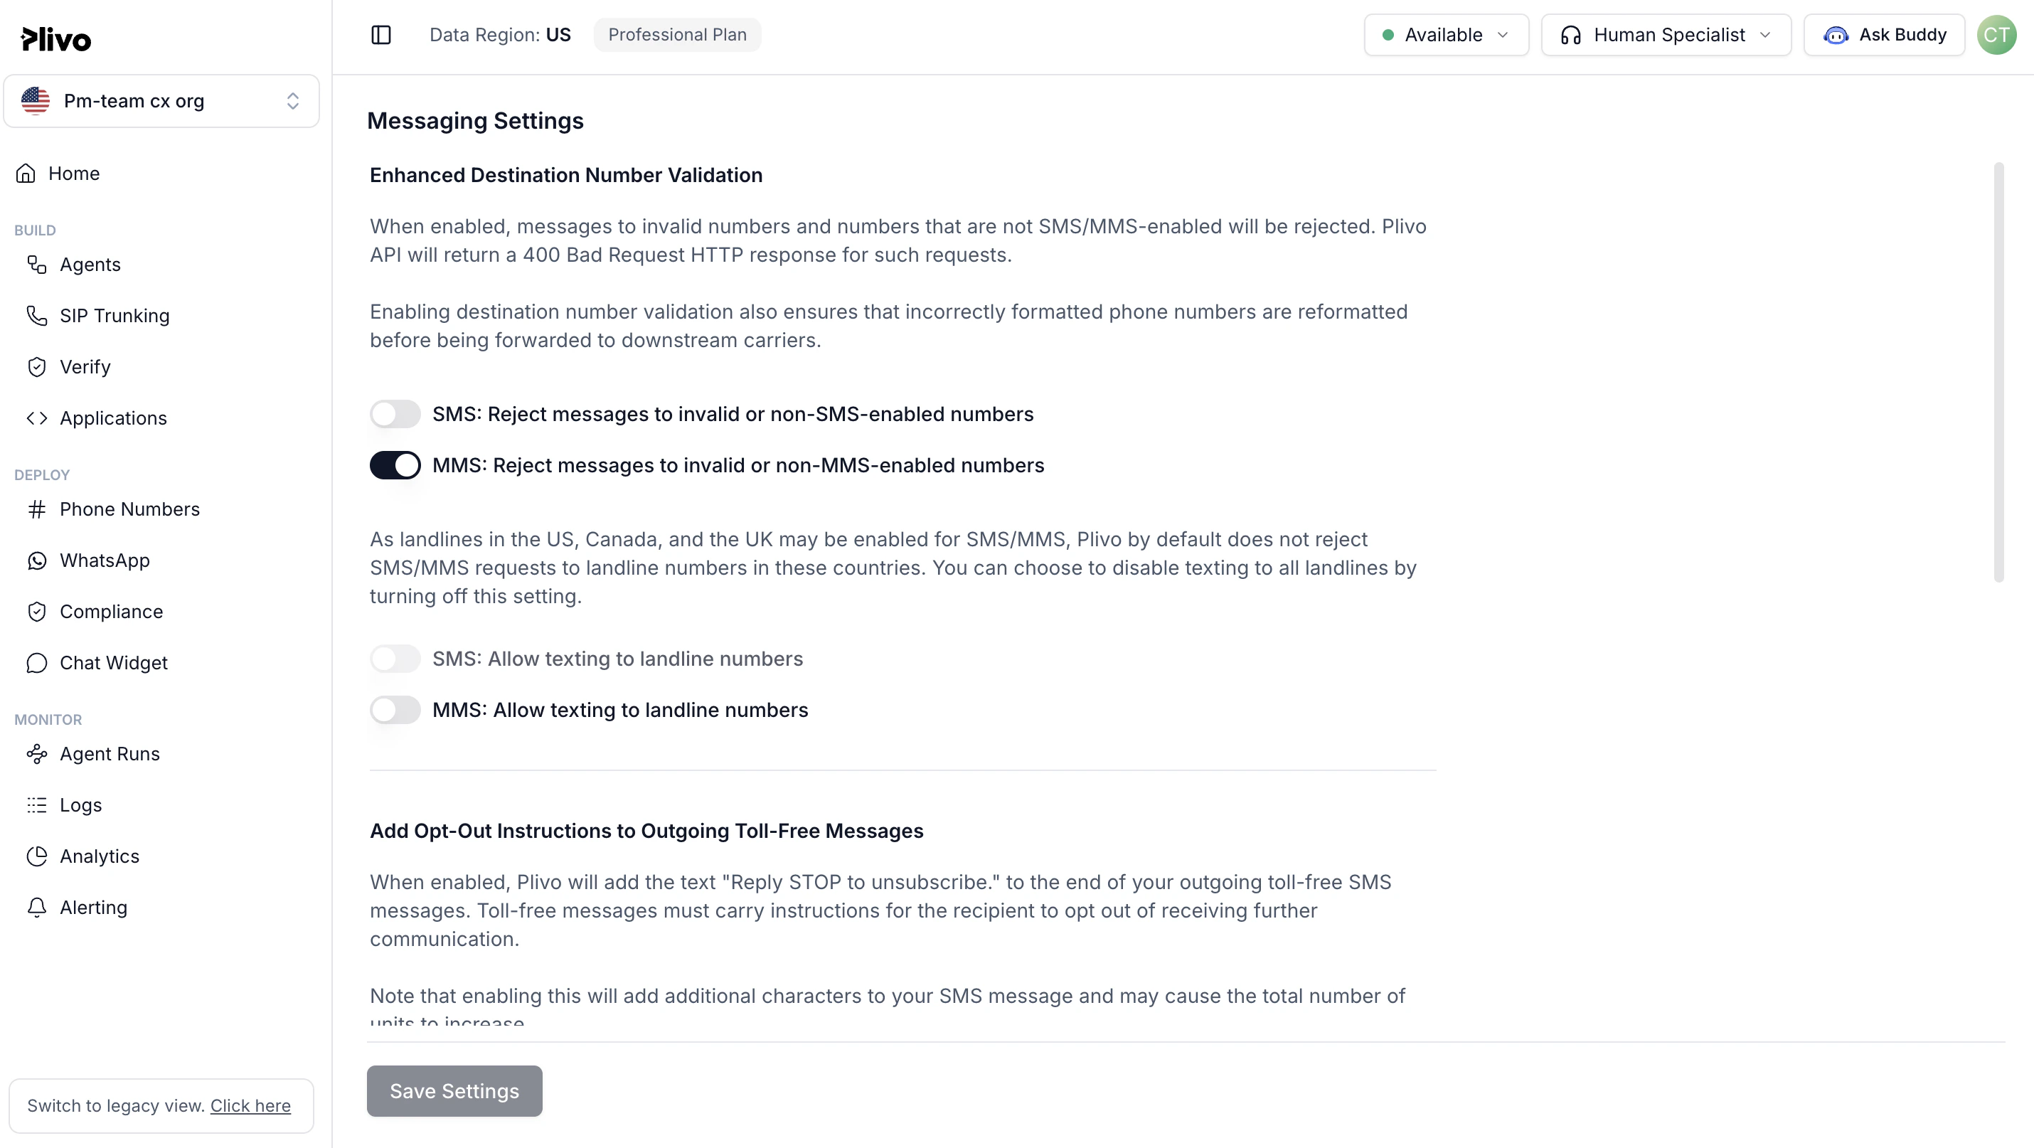Screen dimensions: 2034x1148
Task: Click the SIP Trunking phone icon
Action: click(37, 316)
